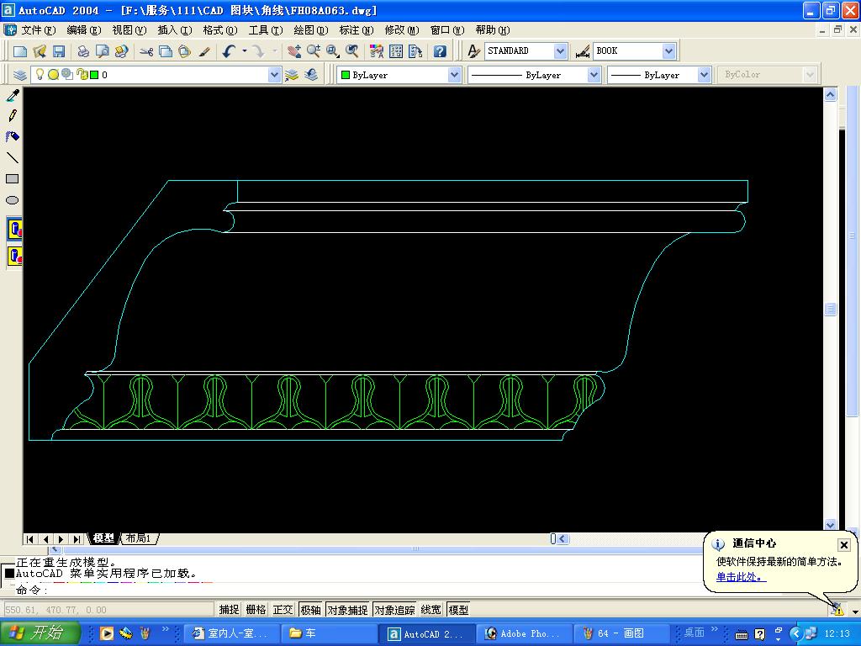
Task: Click the Text Style manager icon
Action: (473, 51)
